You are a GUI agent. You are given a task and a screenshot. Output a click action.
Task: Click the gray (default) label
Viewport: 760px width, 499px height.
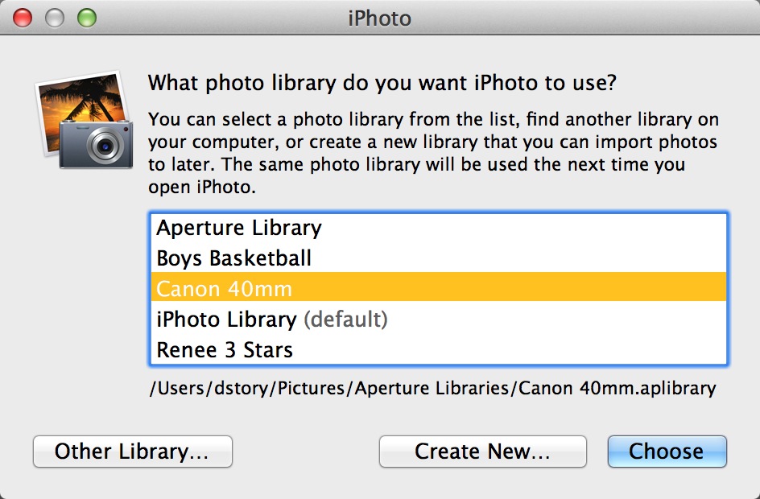coord(345,320)
